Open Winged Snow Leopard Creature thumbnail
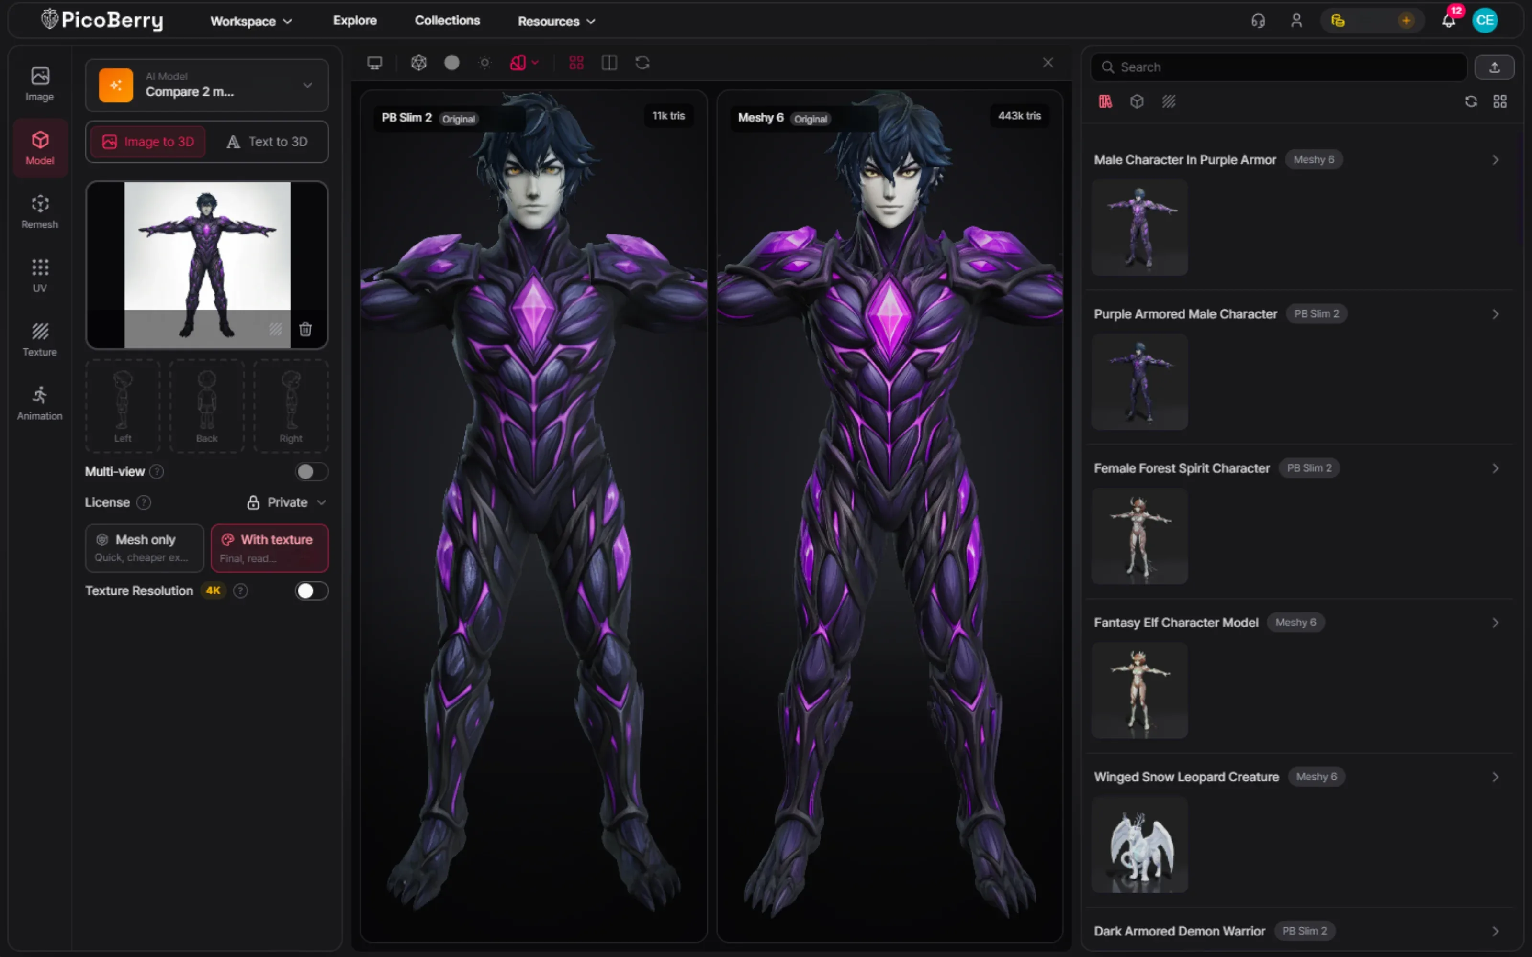 point(1139,845)
